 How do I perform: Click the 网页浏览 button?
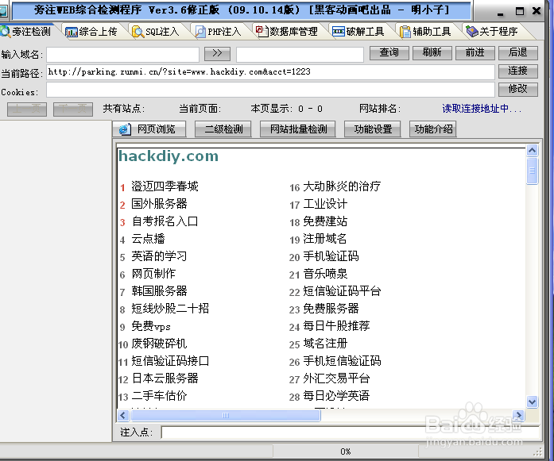point(149,129)
